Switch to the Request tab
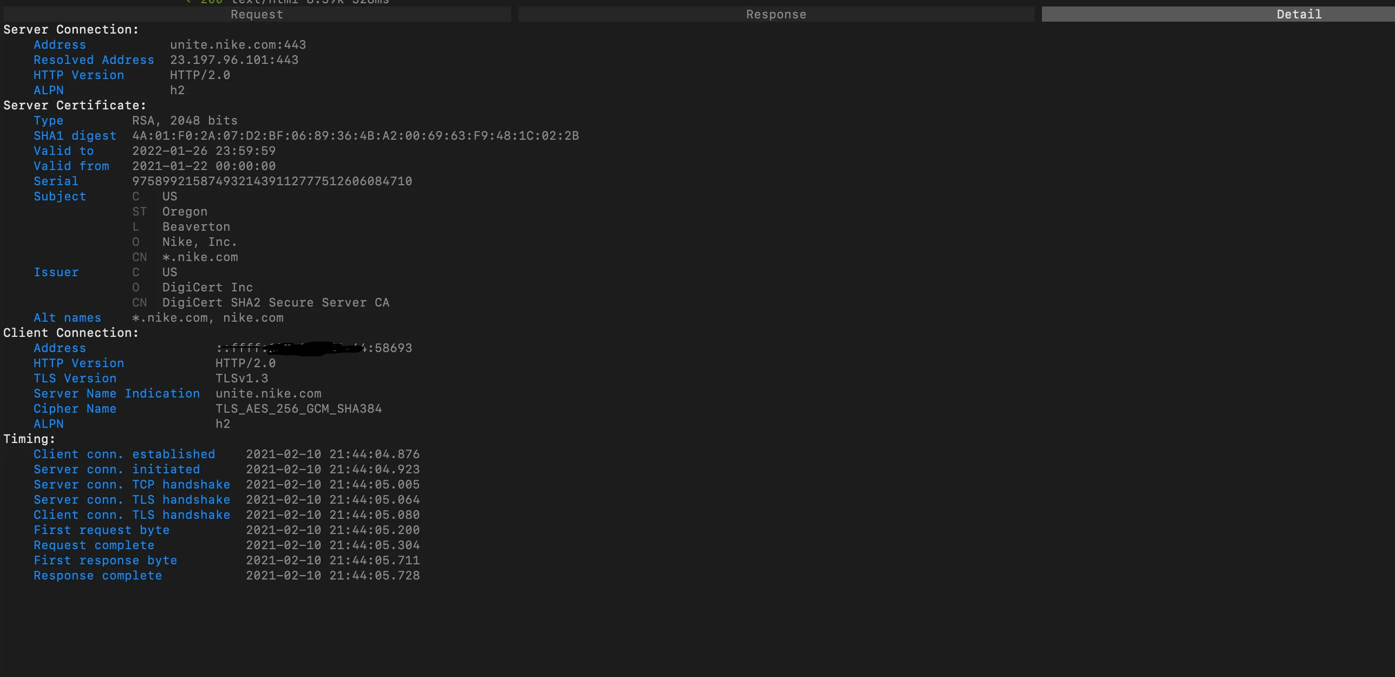Screen dimensions: 1395x677 click(257, 15)
